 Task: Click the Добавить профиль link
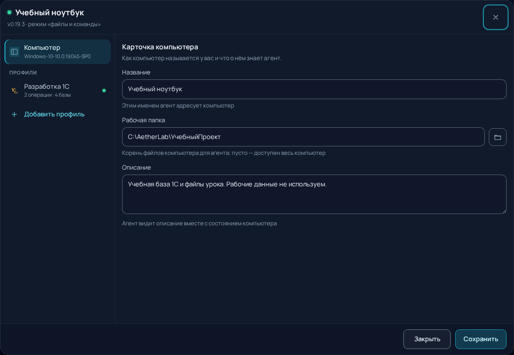[x=54, y=114]
